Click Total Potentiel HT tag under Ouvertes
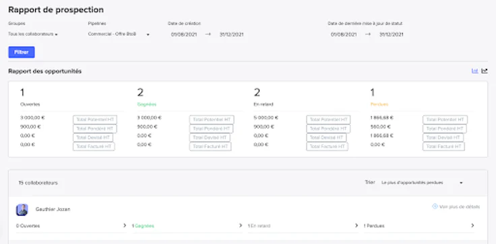The width and height of the screenshot is (496, 244). point(95,119)
